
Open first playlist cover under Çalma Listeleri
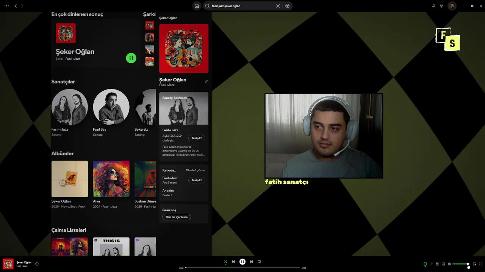coord(70,247)
